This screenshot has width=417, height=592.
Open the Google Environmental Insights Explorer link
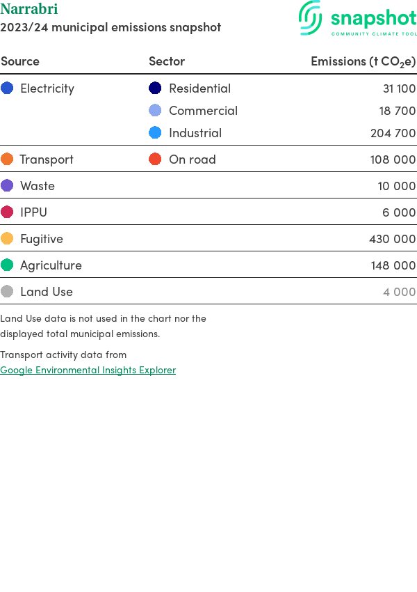click(x=88, y=370)
